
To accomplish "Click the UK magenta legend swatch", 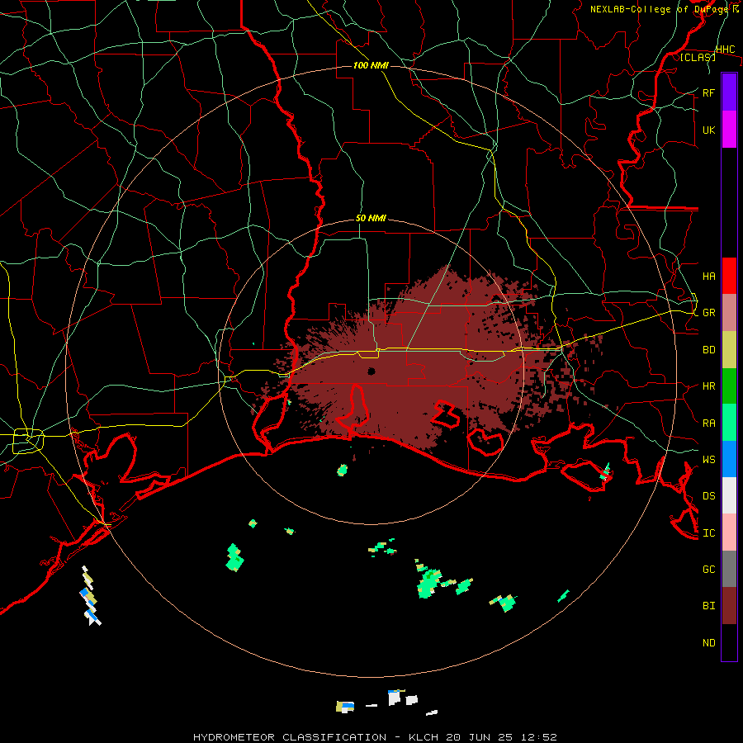I will pyautogui.click(x=729, y=130).
